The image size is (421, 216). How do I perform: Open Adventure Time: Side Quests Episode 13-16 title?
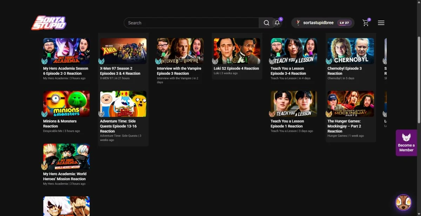118,126
